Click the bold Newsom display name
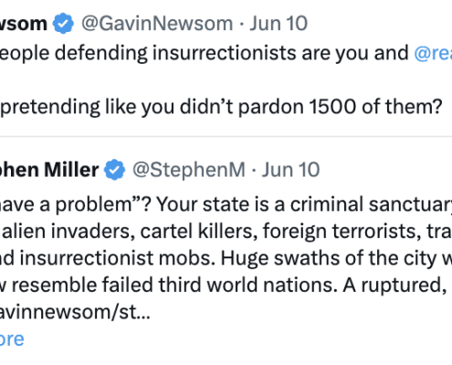This screenshot has width=452, height=365. point(24,24)
